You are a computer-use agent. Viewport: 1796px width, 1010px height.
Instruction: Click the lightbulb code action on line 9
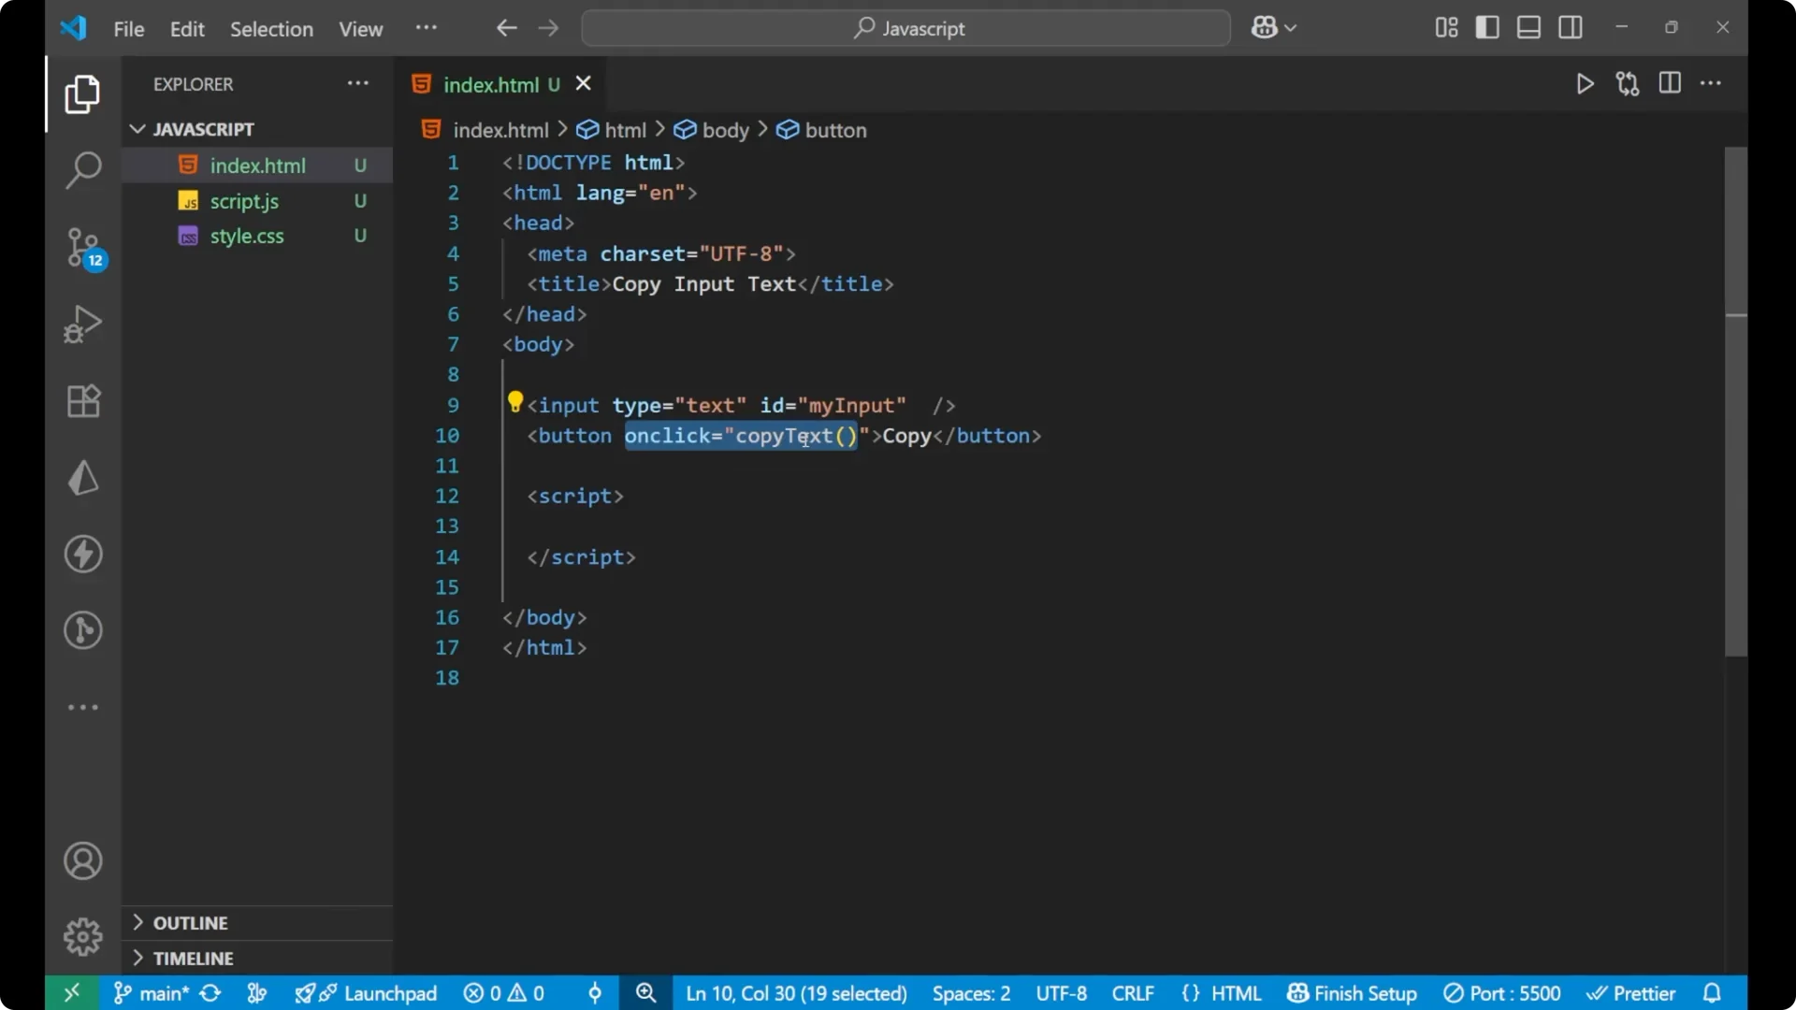pos(515,401)
